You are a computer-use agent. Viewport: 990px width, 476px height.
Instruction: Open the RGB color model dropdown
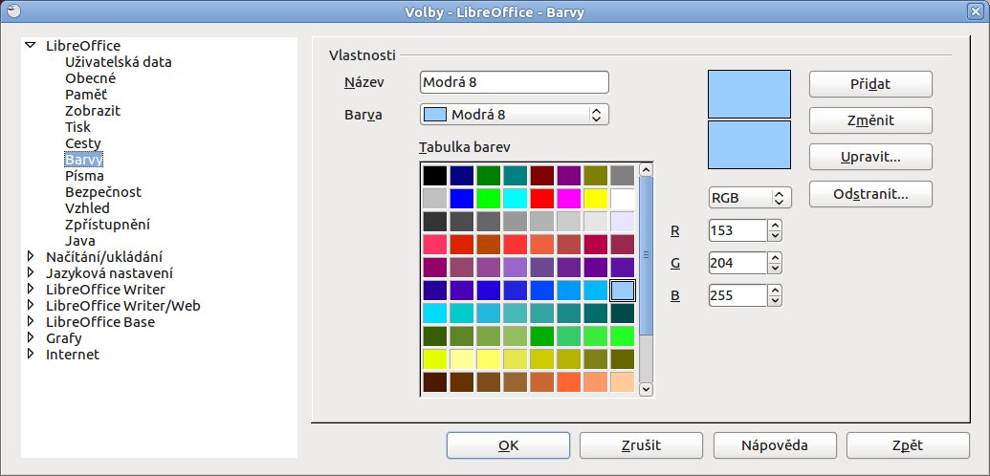coord(750,198)
